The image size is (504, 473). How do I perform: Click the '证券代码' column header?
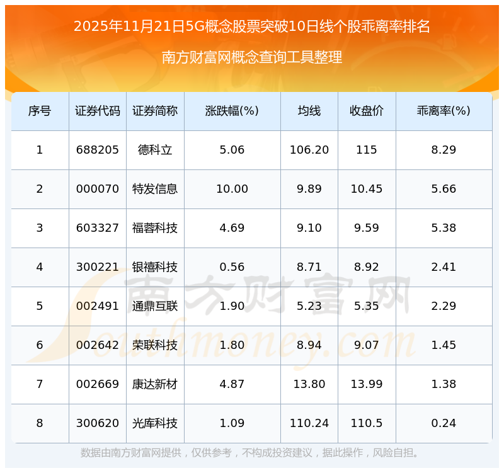pyautogui.click(x=98, y=111)
